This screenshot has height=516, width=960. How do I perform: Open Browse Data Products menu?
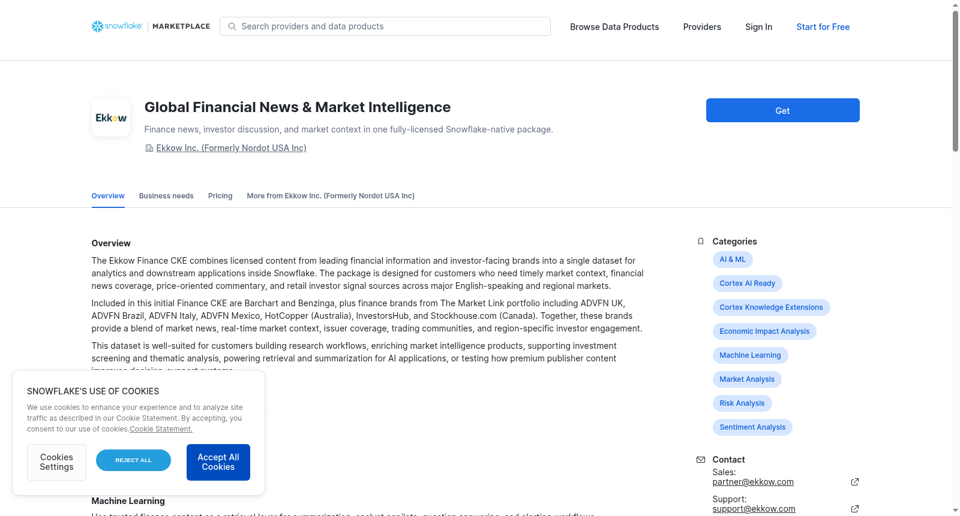(x=614, y=27)
